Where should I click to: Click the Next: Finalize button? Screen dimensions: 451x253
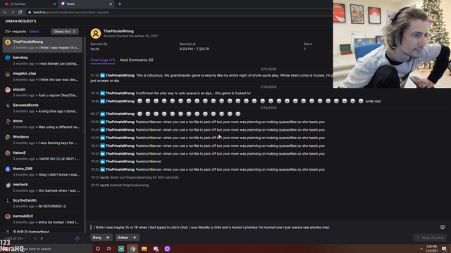click(430, 238)
